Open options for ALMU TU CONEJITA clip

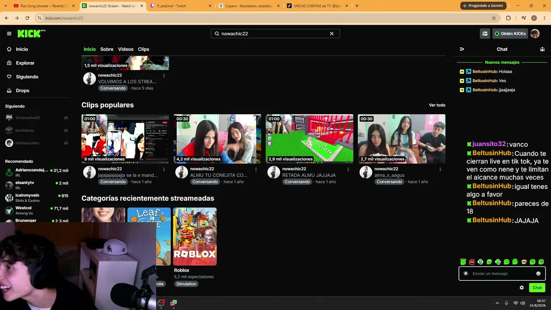click(x=256, y=169)
